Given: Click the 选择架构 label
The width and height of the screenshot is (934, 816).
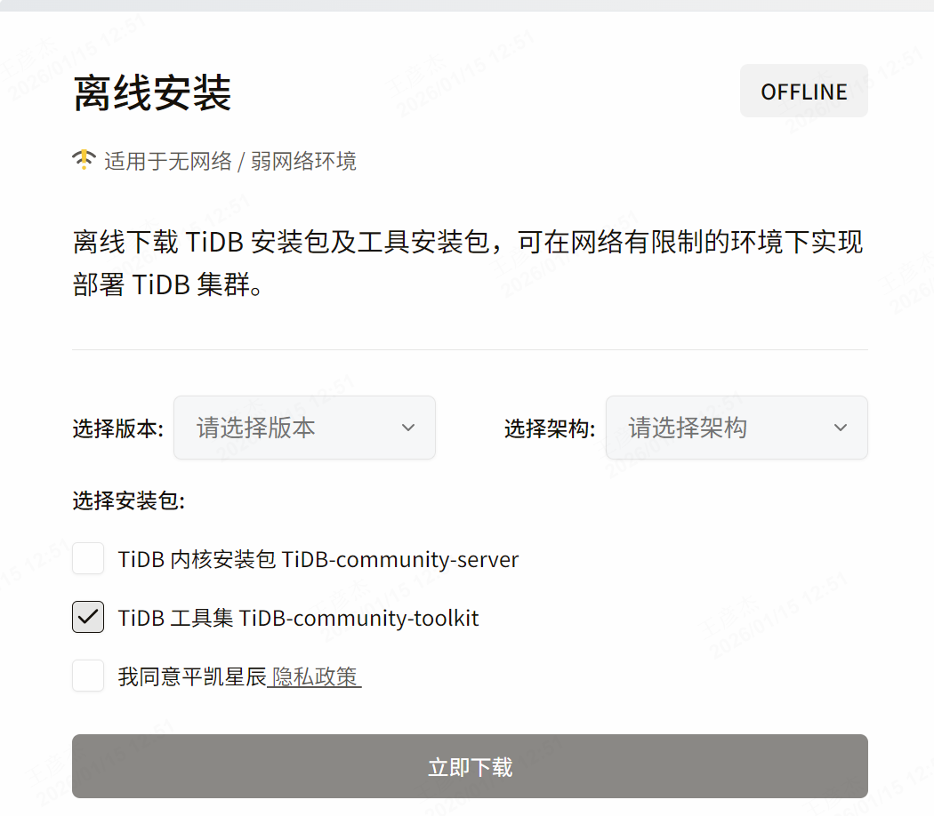Looking at the screenshot, I should (550, 428).
